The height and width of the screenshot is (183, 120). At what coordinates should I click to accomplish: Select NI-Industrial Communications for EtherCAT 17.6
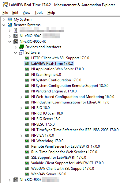coord(70,102)
